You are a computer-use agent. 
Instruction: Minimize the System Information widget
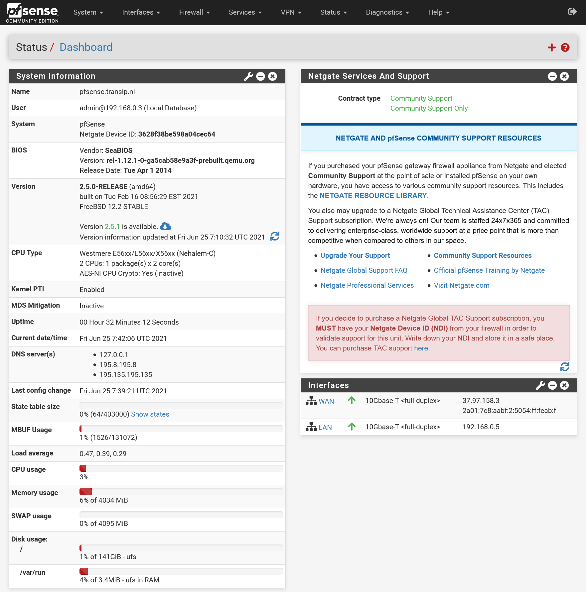(x=261, y=76)
